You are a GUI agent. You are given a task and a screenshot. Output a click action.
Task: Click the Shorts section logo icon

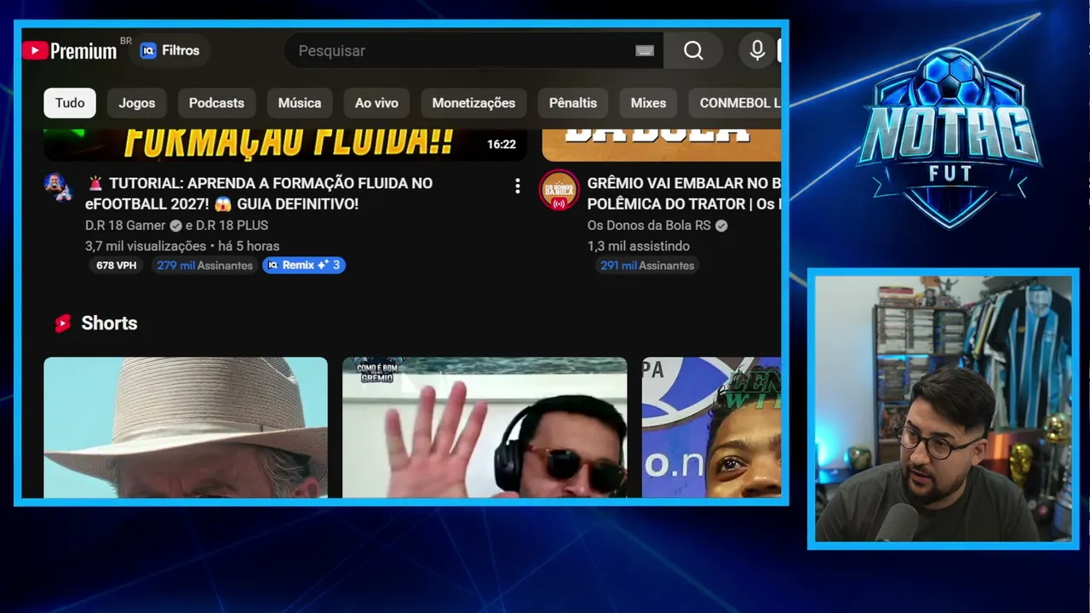[x=62, y=324]
